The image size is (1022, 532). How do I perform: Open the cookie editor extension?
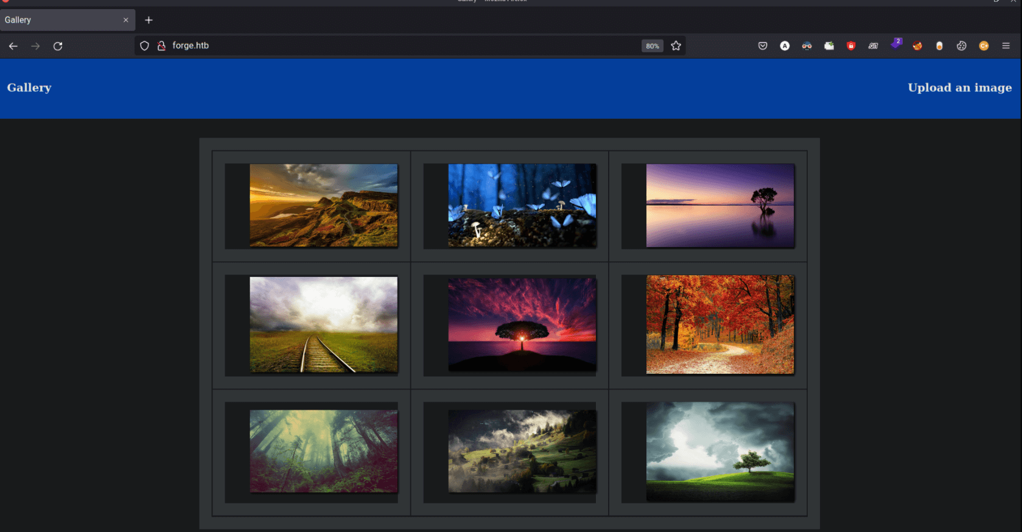(962, 46)
